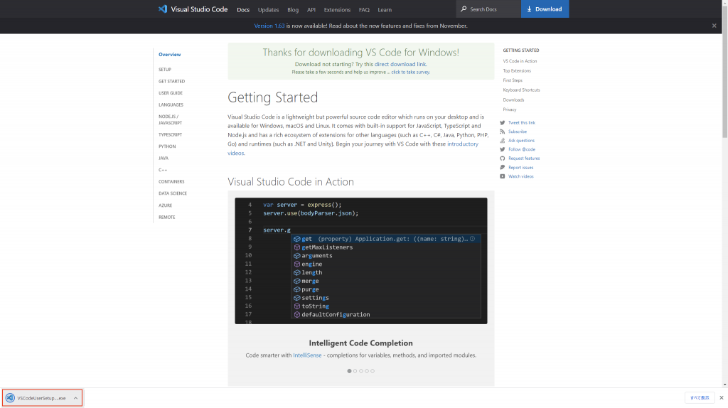Screen dimensions: 728x408
Task: Show all downloads button in downloads bar
Action: [700, 398]
